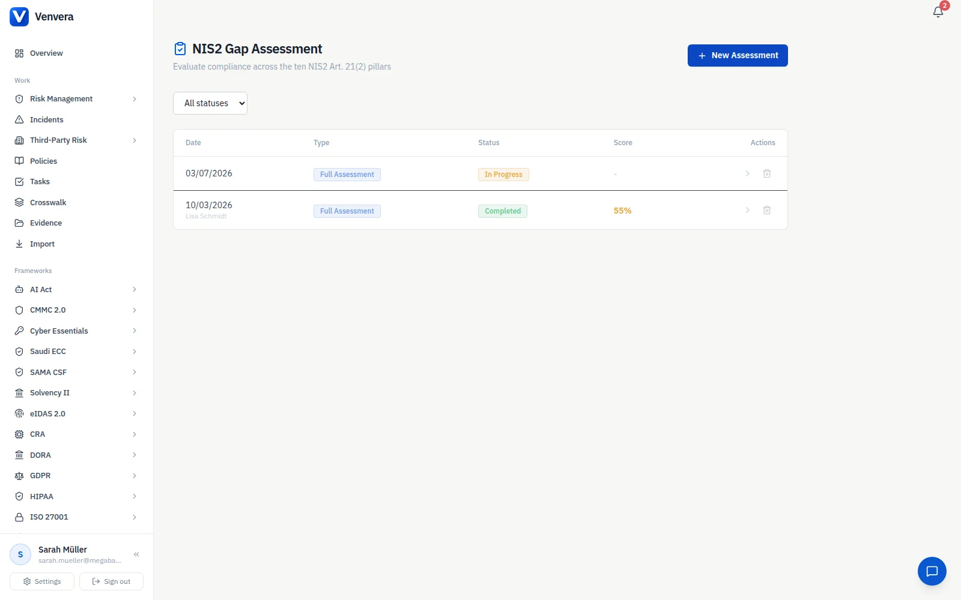961x600 pixels.
Task: Click the Venvera logo icon
Action: click(x=19, y=17)
